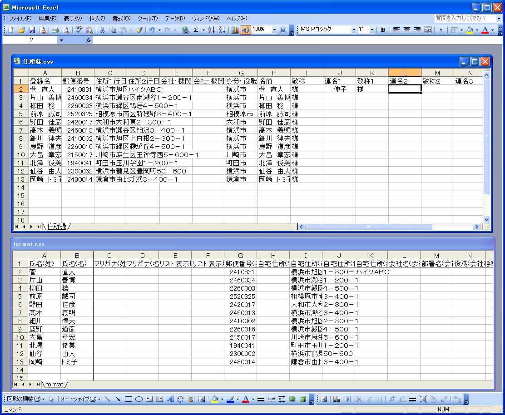Open the 100% zoom dropdown

point(274,30)
